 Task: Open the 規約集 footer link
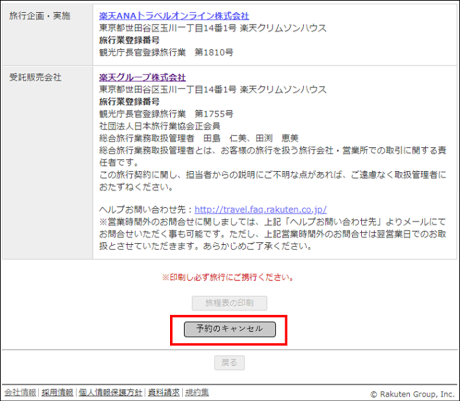(x=197, y=393)
